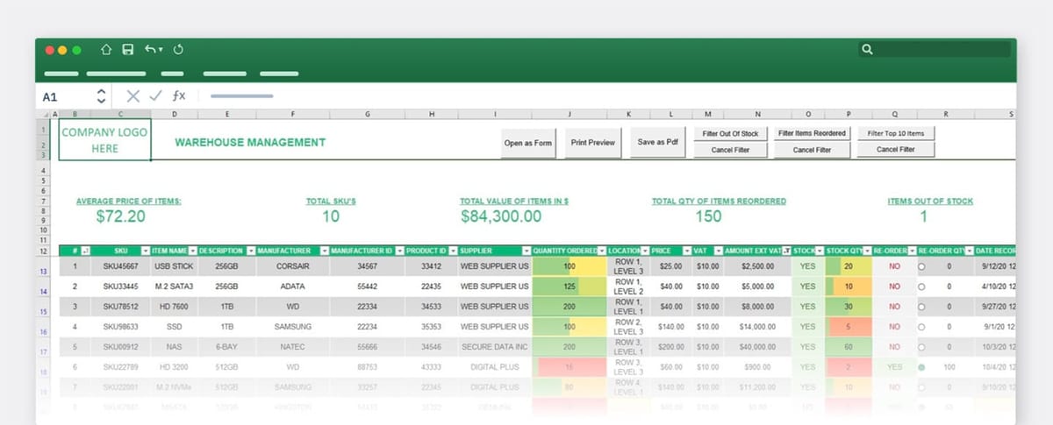The image size is (1053, 425).
Task: Click Cancel Filter under Filter Out Of Stock
Action: click(730, 150)
